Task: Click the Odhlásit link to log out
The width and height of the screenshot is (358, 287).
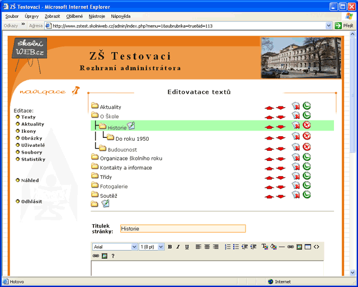Action: [x=31, y=201]
